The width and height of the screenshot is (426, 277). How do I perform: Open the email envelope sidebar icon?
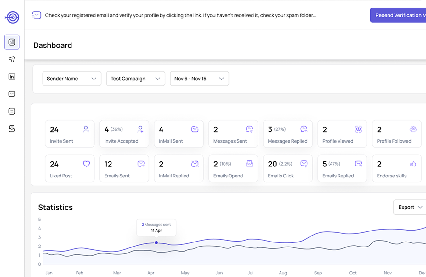pyautogui.click(x=12, y=94)
